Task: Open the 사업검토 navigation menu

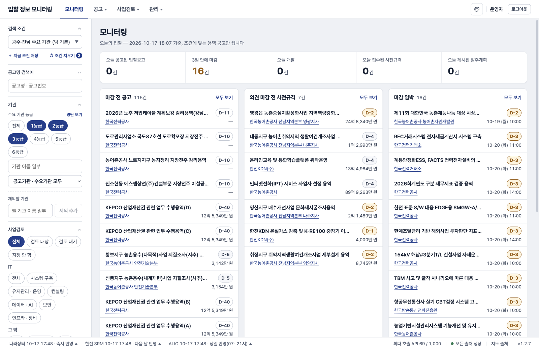Action: pos(128,9)
